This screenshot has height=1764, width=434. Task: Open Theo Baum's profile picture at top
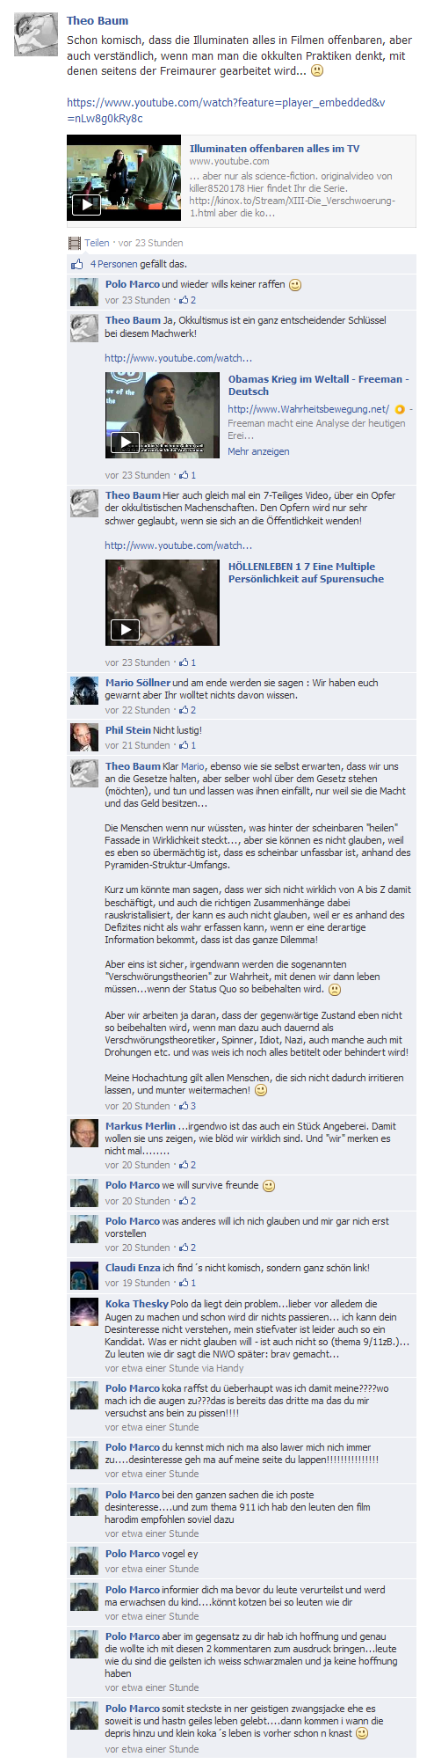coord(36,35)
